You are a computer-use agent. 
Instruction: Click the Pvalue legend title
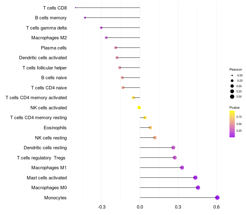click(x=234, y=107)
